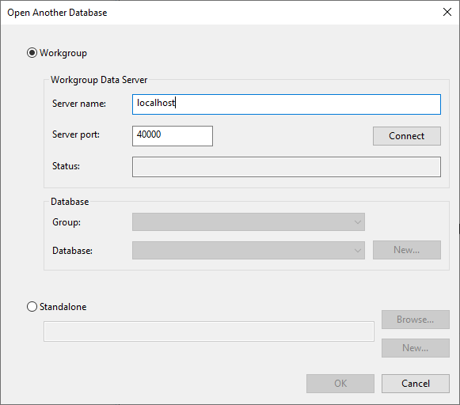Viewport: 460px width, 405px height.
Task: Open the Group combo box
Action: (x=249, y=221)
